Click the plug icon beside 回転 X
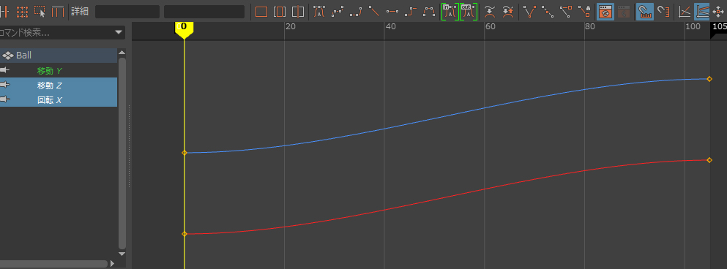Screen dimensions: 727x269 (x=4, y=99)
